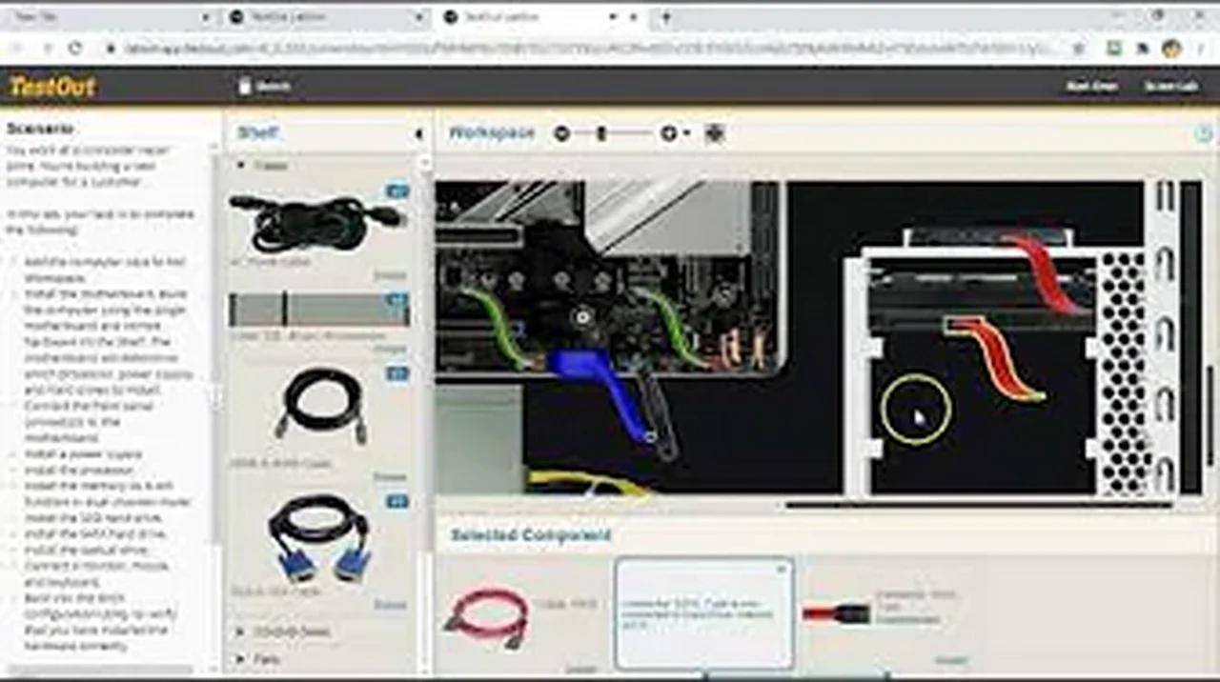Click the TestOut logo

point(52,87)
